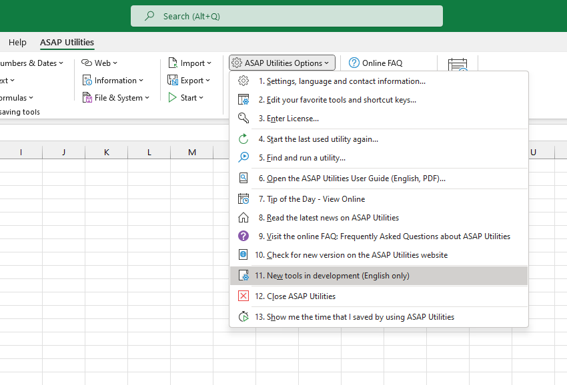
Task: Choose Edit your favorite tools and shortcut keys
Action: 379,100
